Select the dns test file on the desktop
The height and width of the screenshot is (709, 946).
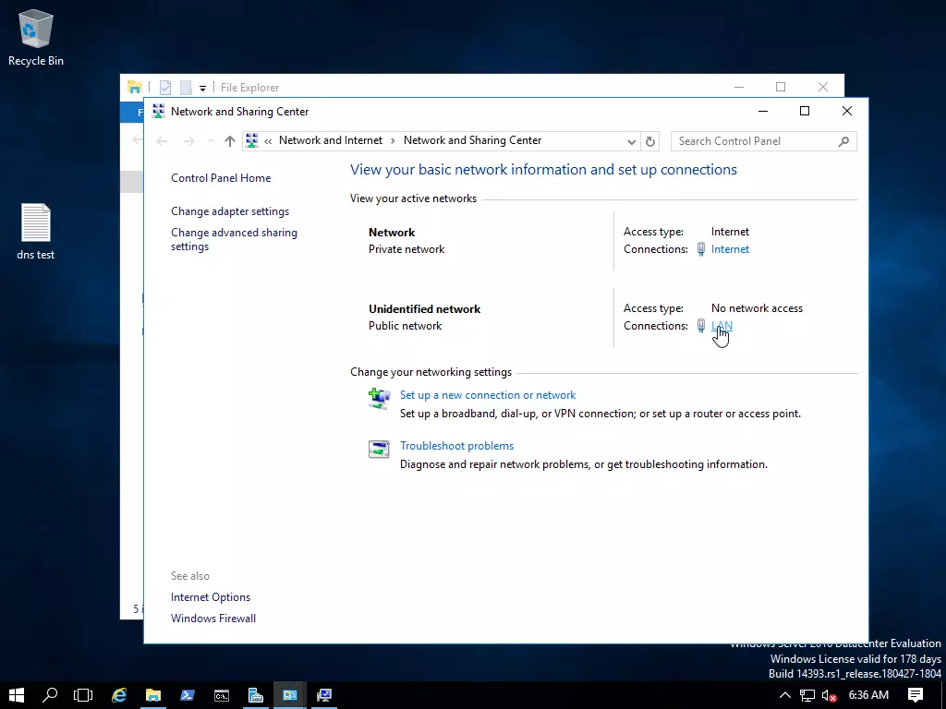click(36, 232)
